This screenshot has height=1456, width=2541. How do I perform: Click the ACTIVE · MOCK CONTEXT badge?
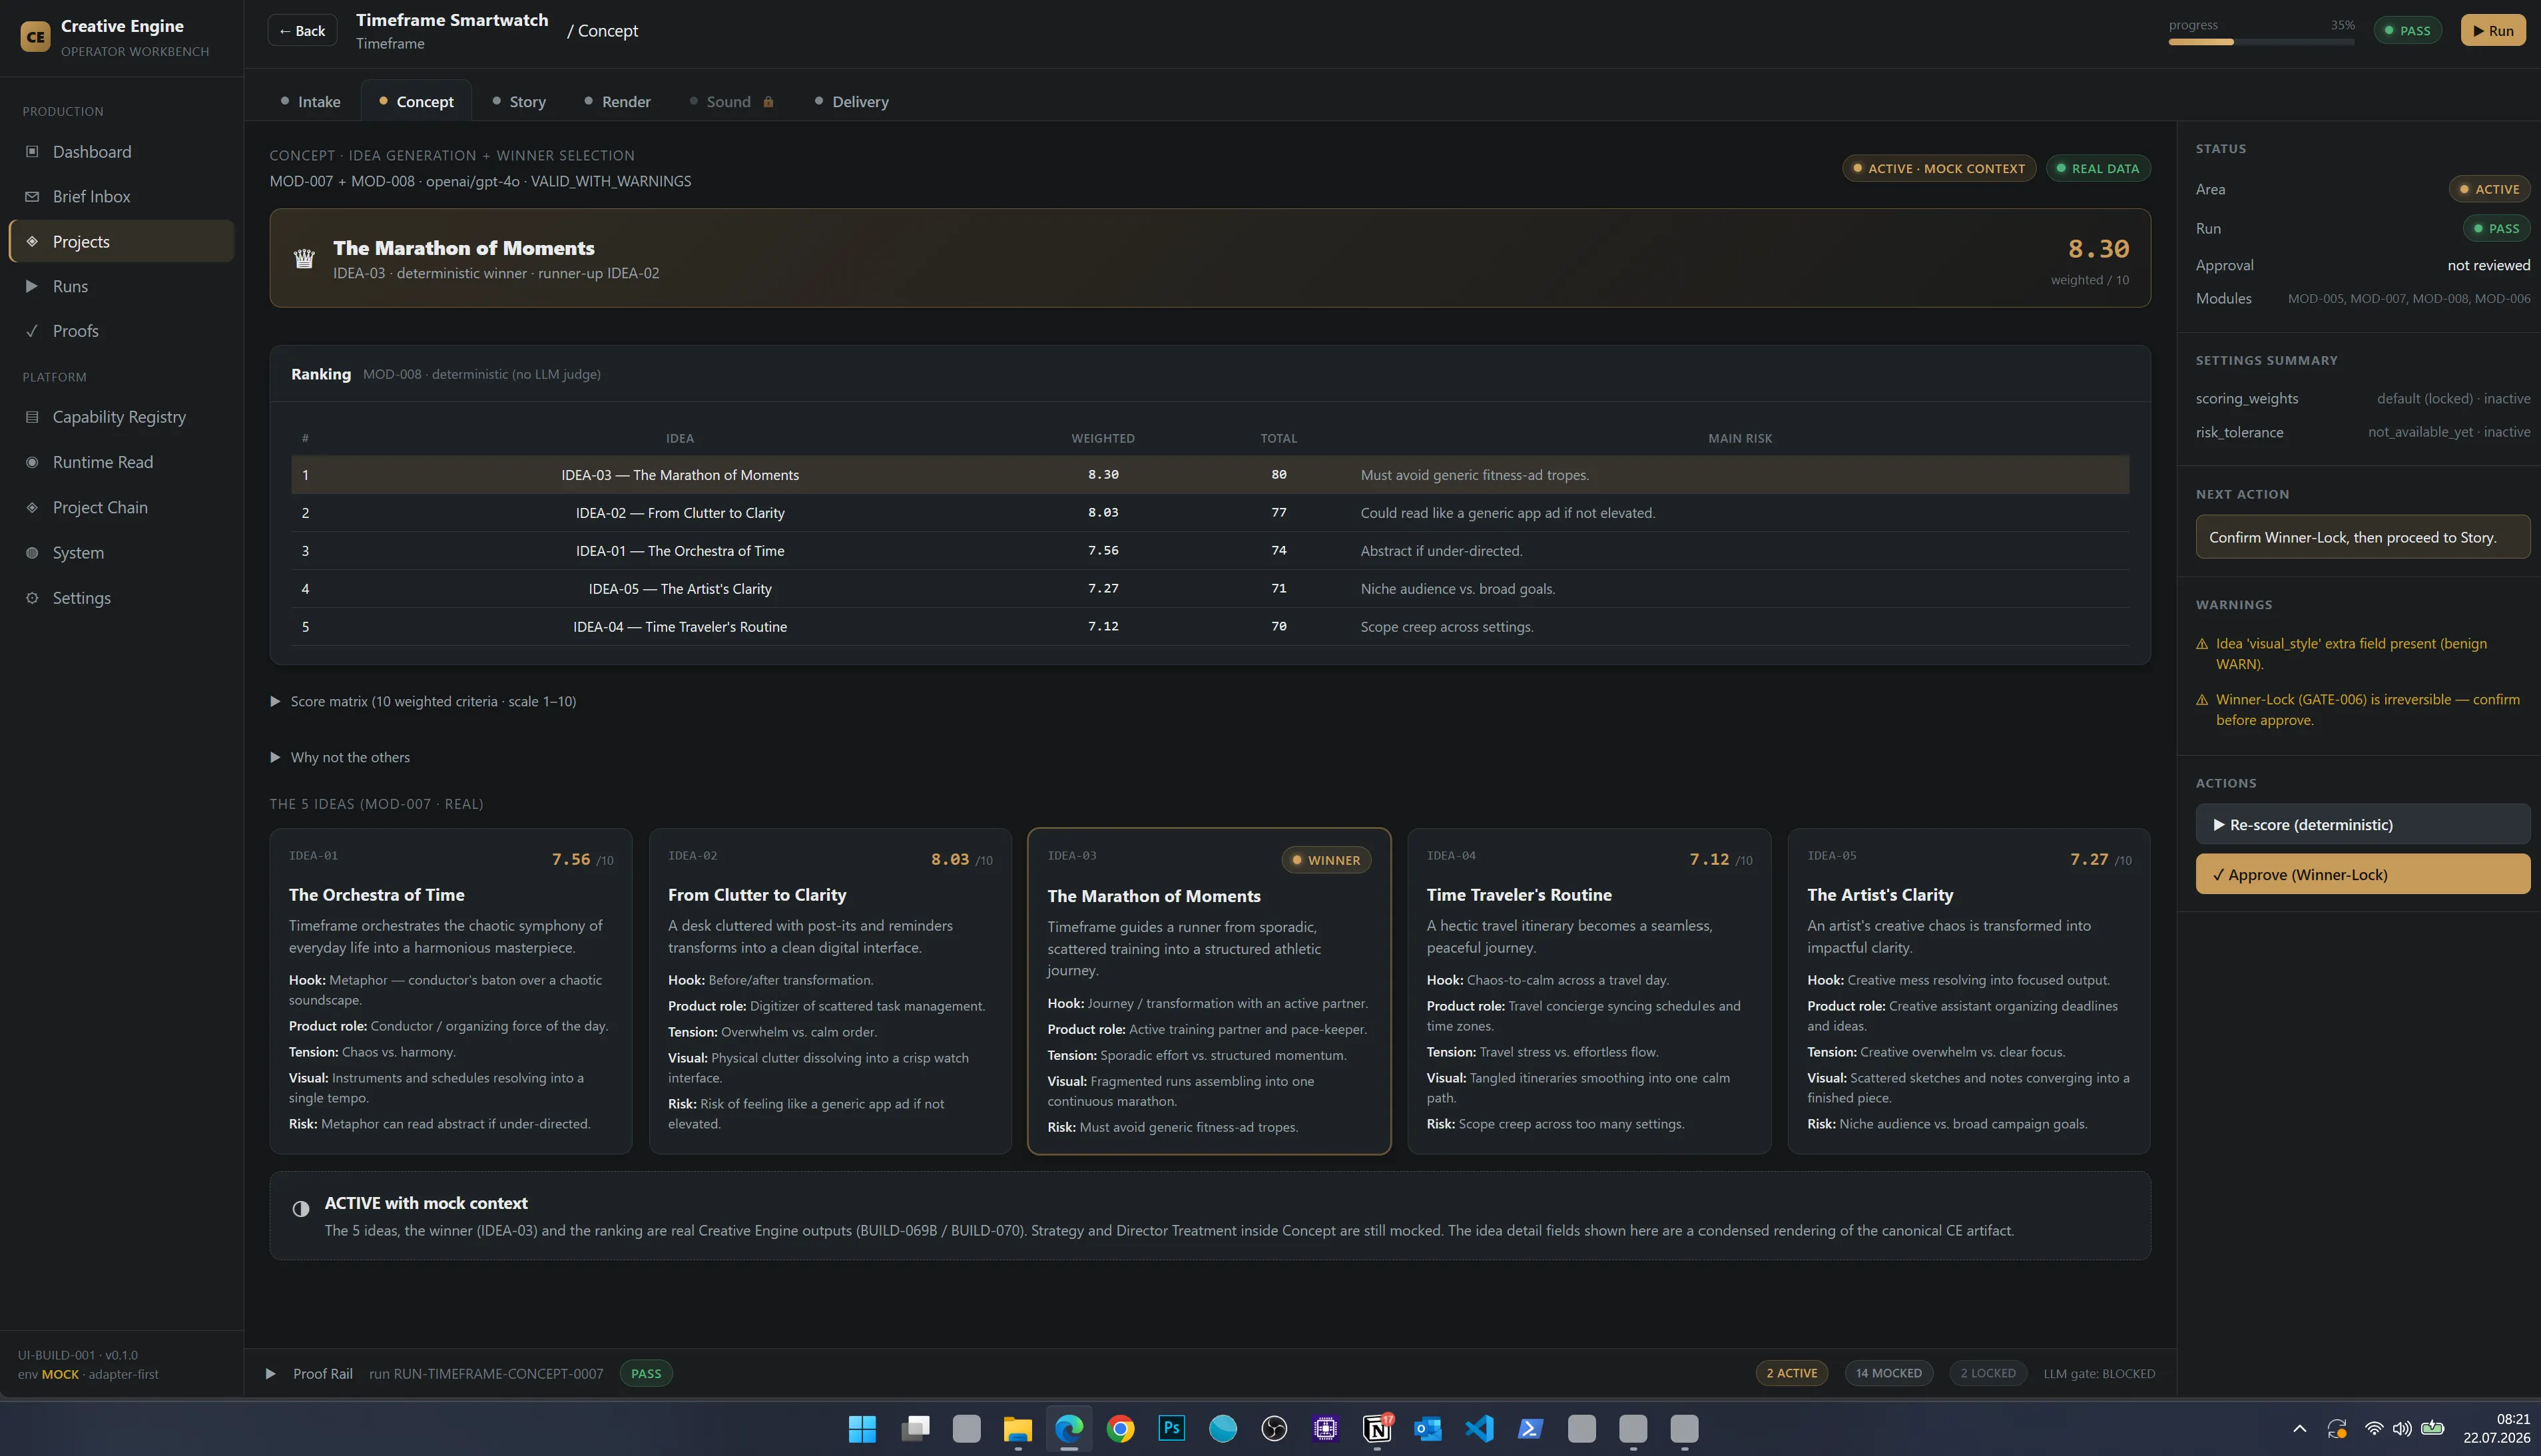click(x=1939, y=168)
